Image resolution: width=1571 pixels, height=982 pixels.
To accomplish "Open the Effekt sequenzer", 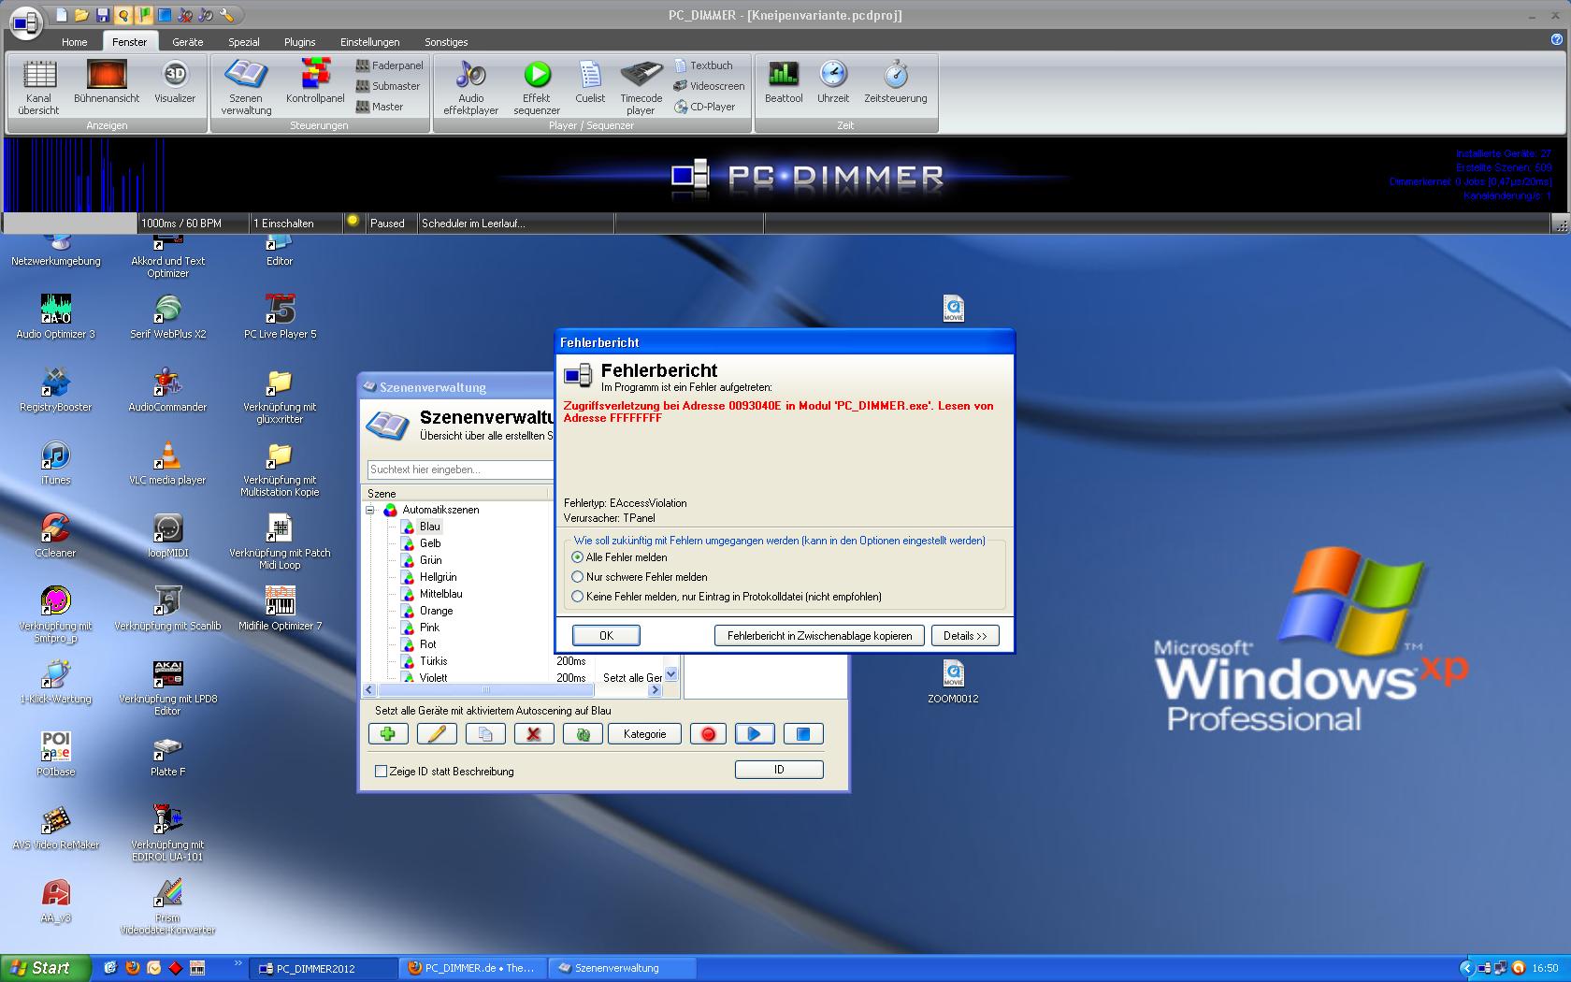I will point(537,86).
